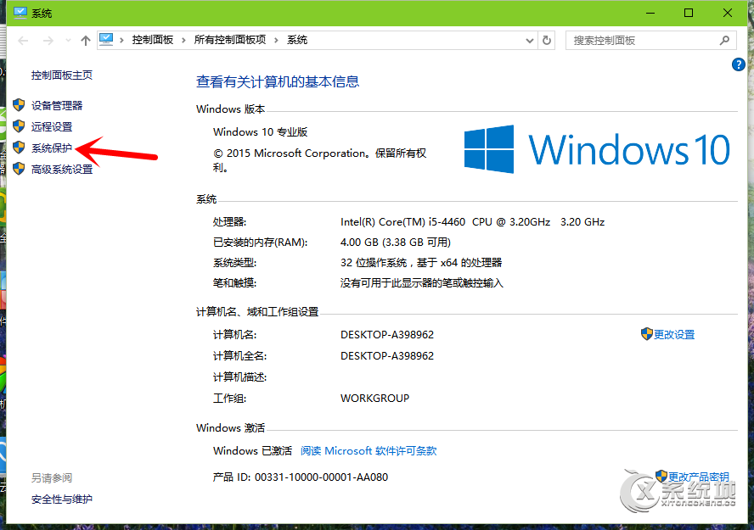Open the recent locations dropdown arrow
The height and width of the screenshot is (530, 754).
point(68,41)
